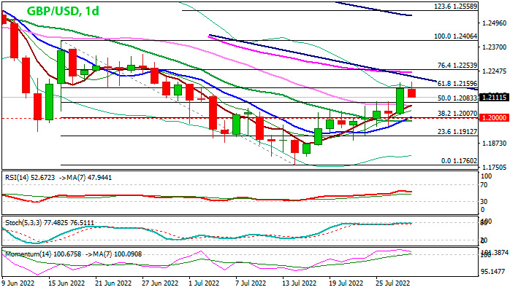Select the 50.0 1.20833 Fibonacci label
510x290 pixels.
click(x=457, y=98)
